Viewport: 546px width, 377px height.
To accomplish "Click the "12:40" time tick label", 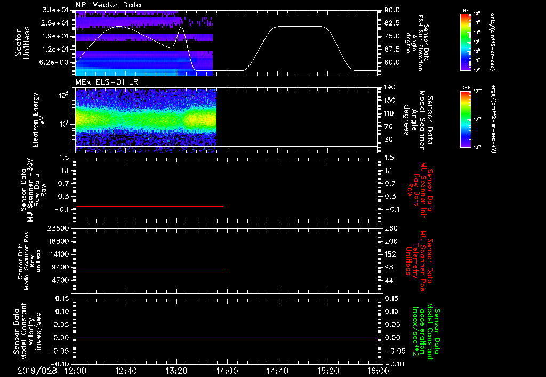I will click(126, 371).
